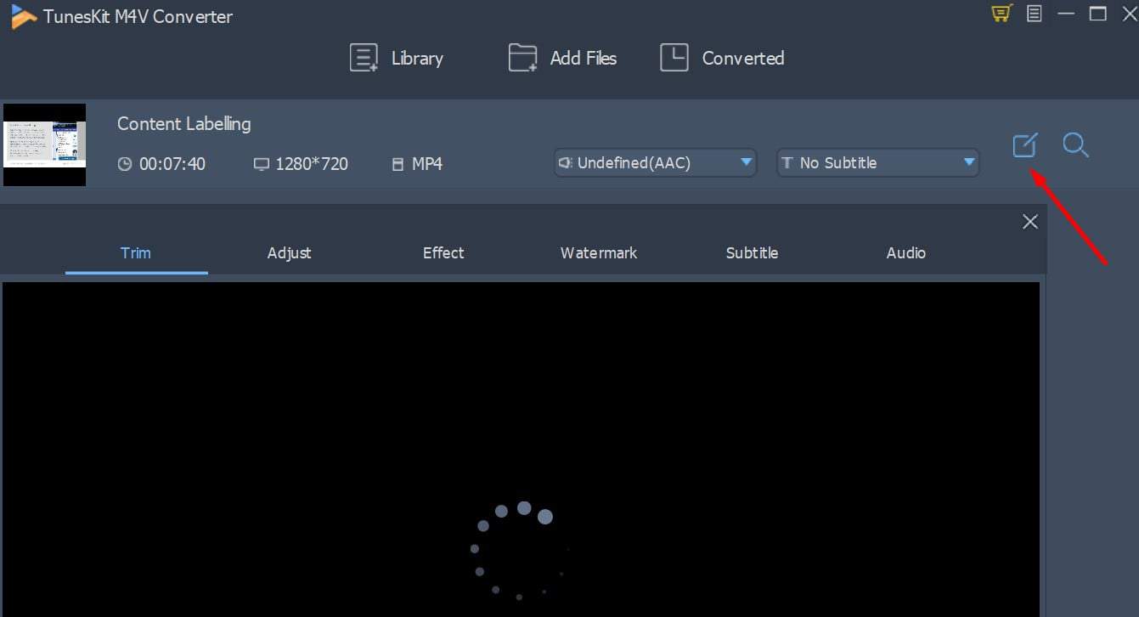This screenshot has height=617, width=1139.
Task: Click the TunesKit app logo
Action: 23,15
